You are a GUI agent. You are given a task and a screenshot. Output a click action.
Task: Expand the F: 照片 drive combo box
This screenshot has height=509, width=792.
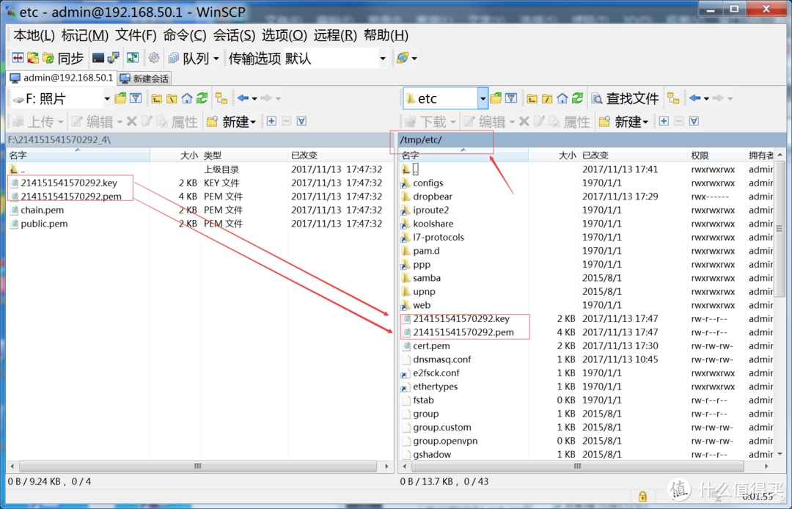[x=108, y=97]
